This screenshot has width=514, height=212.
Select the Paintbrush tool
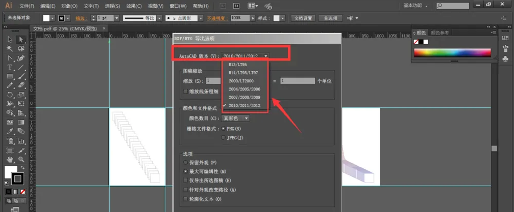(x=21, y=76)
